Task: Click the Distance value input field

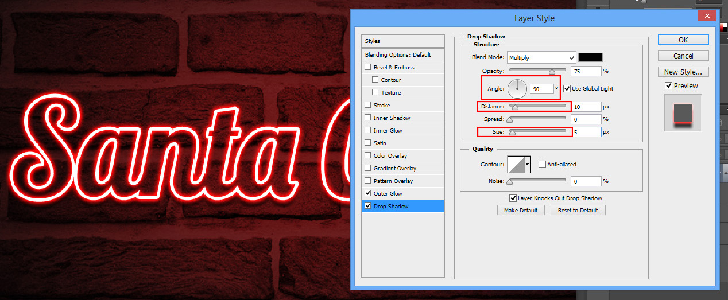Action: (586, 107)
